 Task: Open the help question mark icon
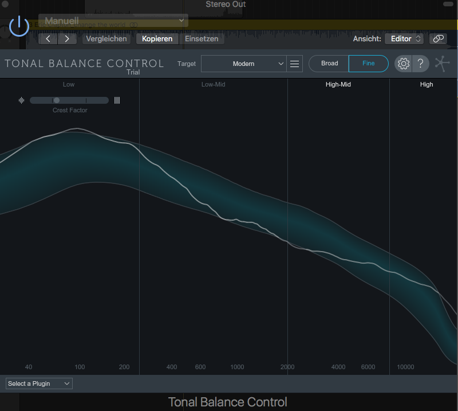(421, 64)
